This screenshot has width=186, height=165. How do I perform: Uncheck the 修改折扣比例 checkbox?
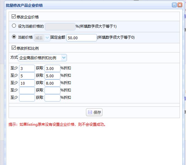click(14, 48)
